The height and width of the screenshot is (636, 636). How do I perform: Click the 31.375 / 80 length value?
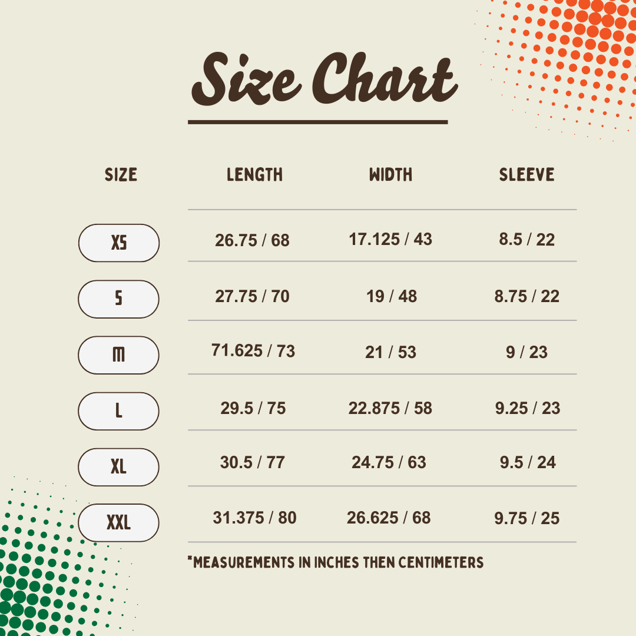[254, 518]
